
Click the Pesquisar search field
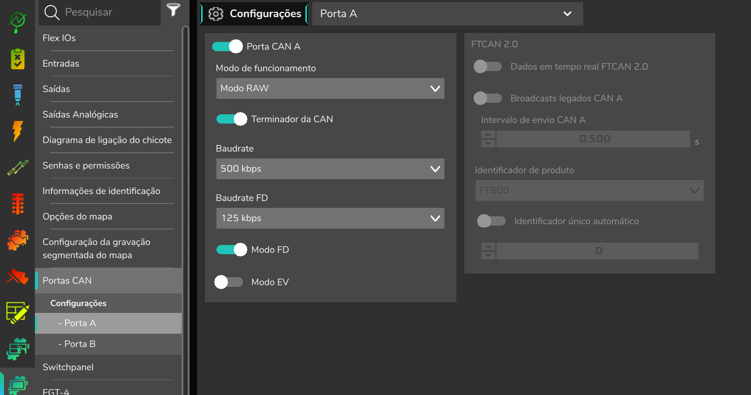(100, 12)
